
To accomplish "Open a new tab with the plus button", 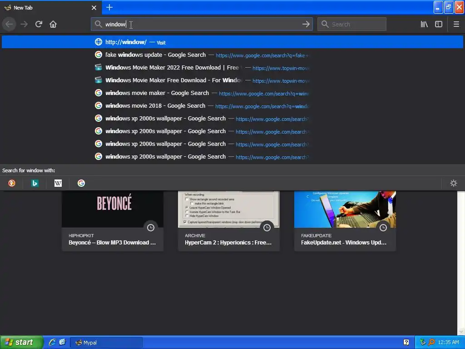I will [x=109, y=7].
